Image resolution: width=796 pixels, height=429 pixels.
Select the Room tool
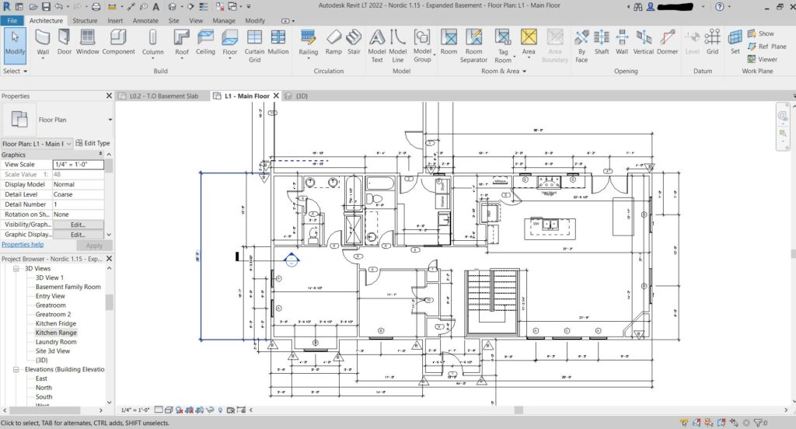click(449, 42)
